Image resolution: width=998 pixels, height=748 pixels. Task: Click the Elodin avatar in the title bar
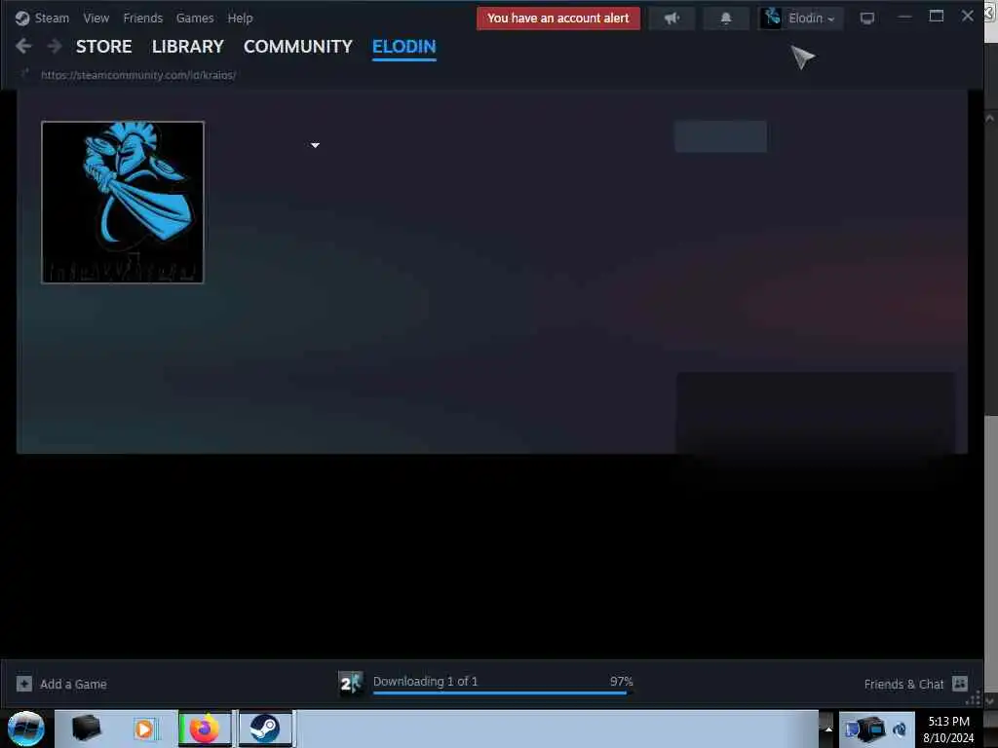(772, 18)
